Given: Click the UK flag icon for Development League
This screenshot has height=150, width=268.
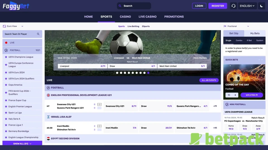Looking at the screenshot, I should click(48, 95).
